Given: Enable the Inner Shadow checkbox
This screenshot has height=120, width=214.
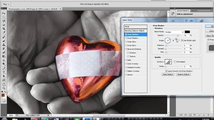Looking at the screenshot, I should pos(126,38).
